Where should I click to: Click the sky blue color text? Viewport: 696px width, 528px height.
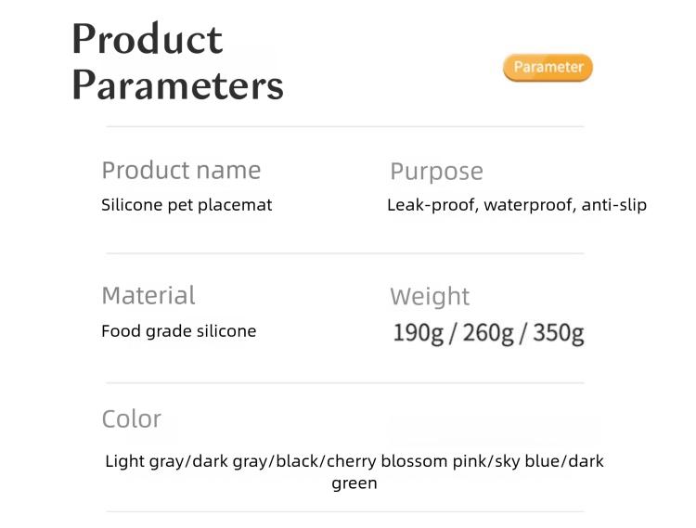coord(520,461)
